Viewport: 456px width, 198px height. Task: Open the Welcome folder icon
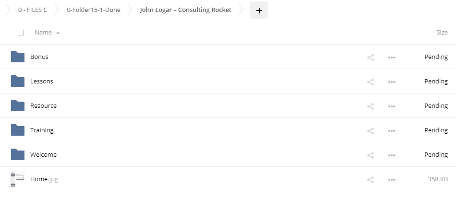(x=18, y=154)
